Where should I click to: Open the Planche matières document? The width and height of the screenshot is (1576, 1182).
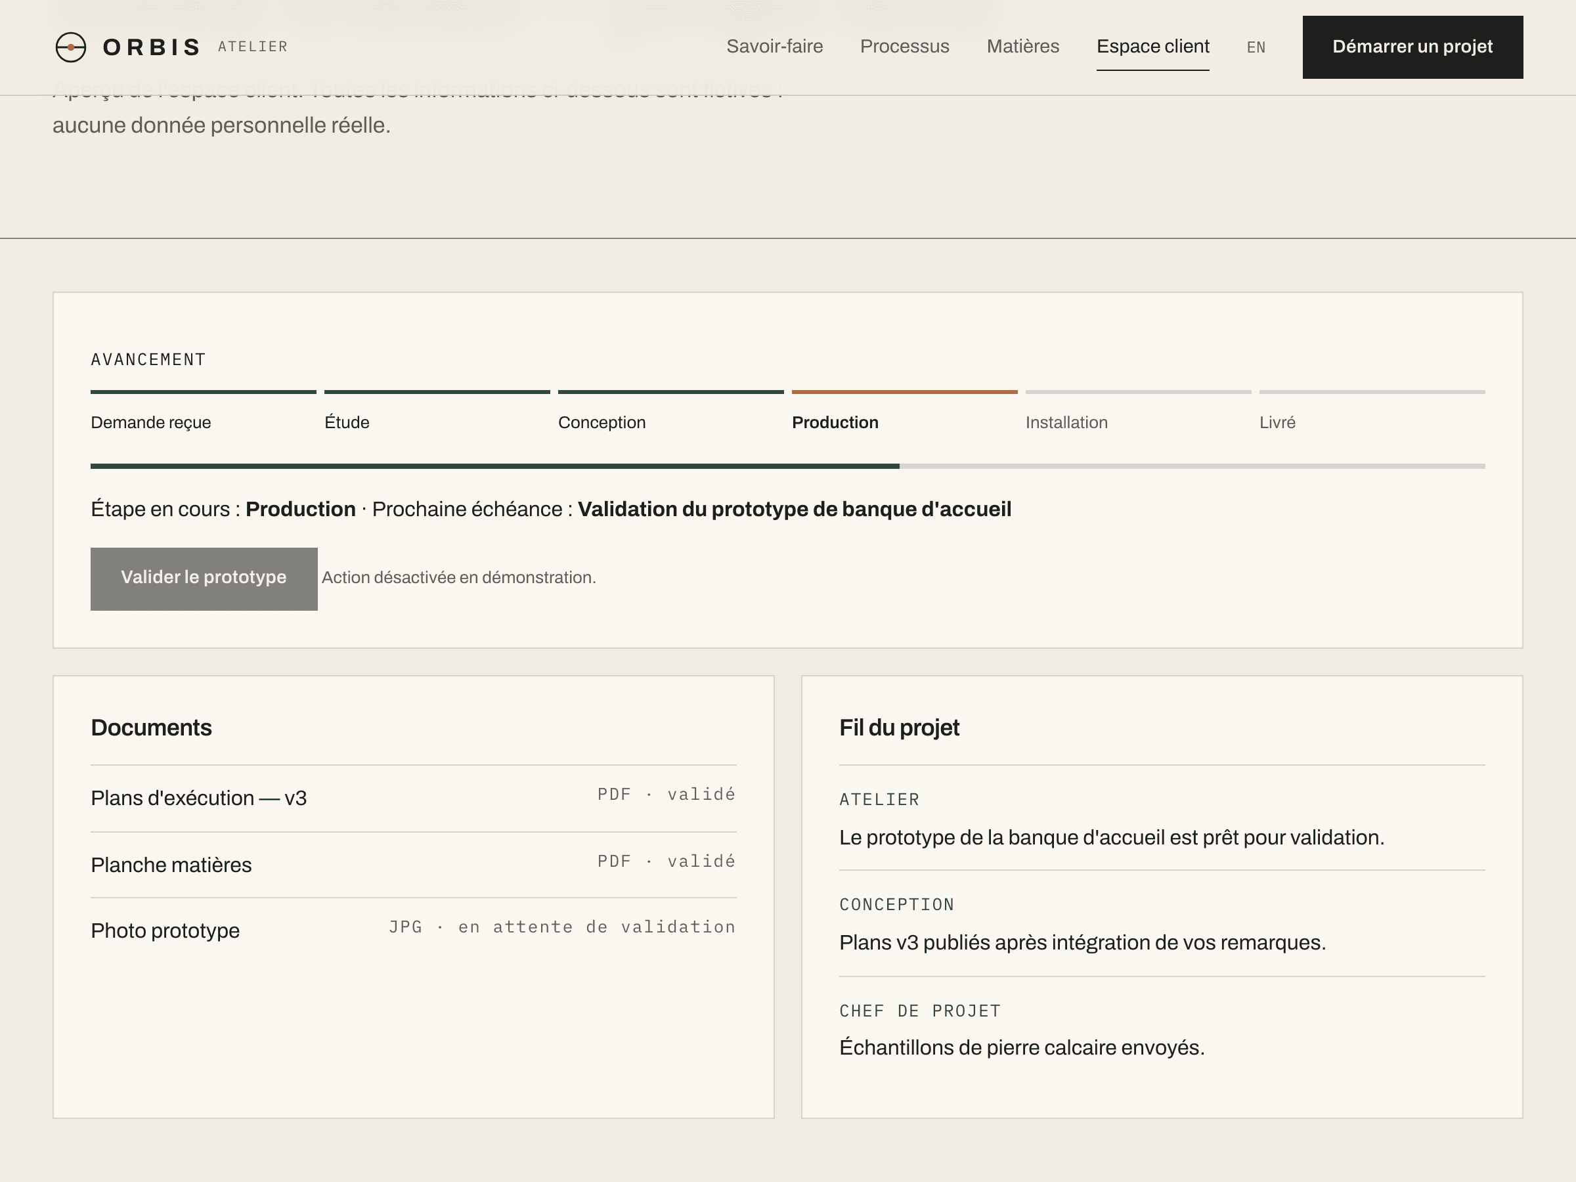coord(413,864)
